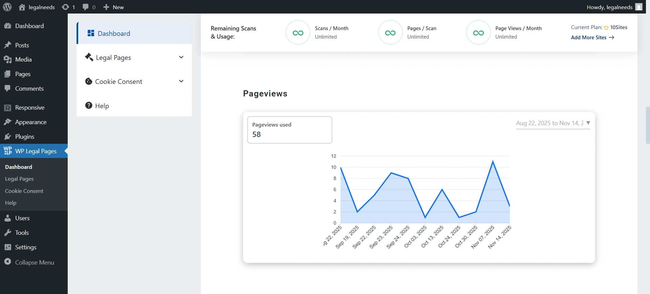Open the Settings menu label
The height and width of the screenshot is (294, 650).
pos(26,247)
